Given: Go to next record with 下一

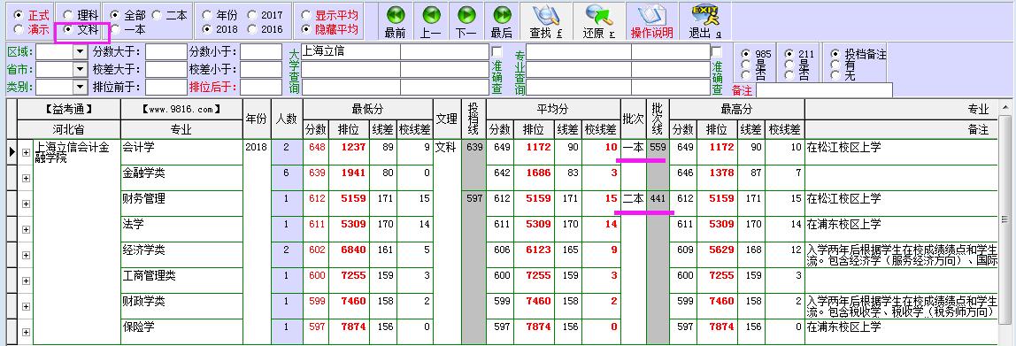Looking at the screenshot, I should coord(466,21).
